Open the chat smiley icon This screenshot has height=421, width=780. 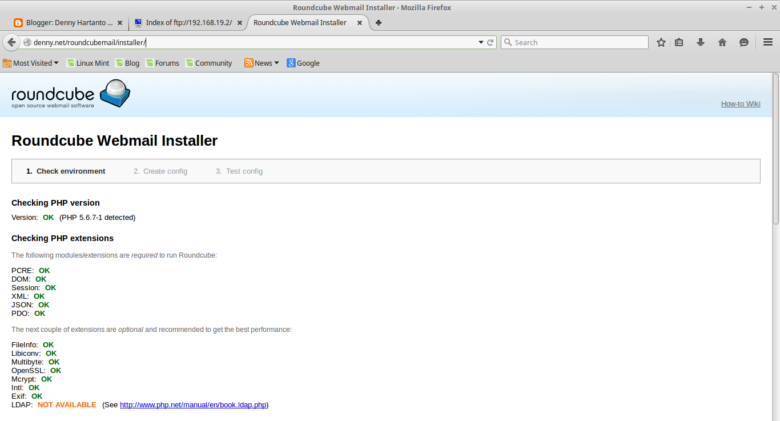(744, 42)
